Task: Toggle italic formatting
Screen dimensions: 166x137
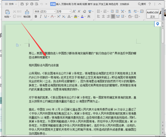Action: point(40,17)
